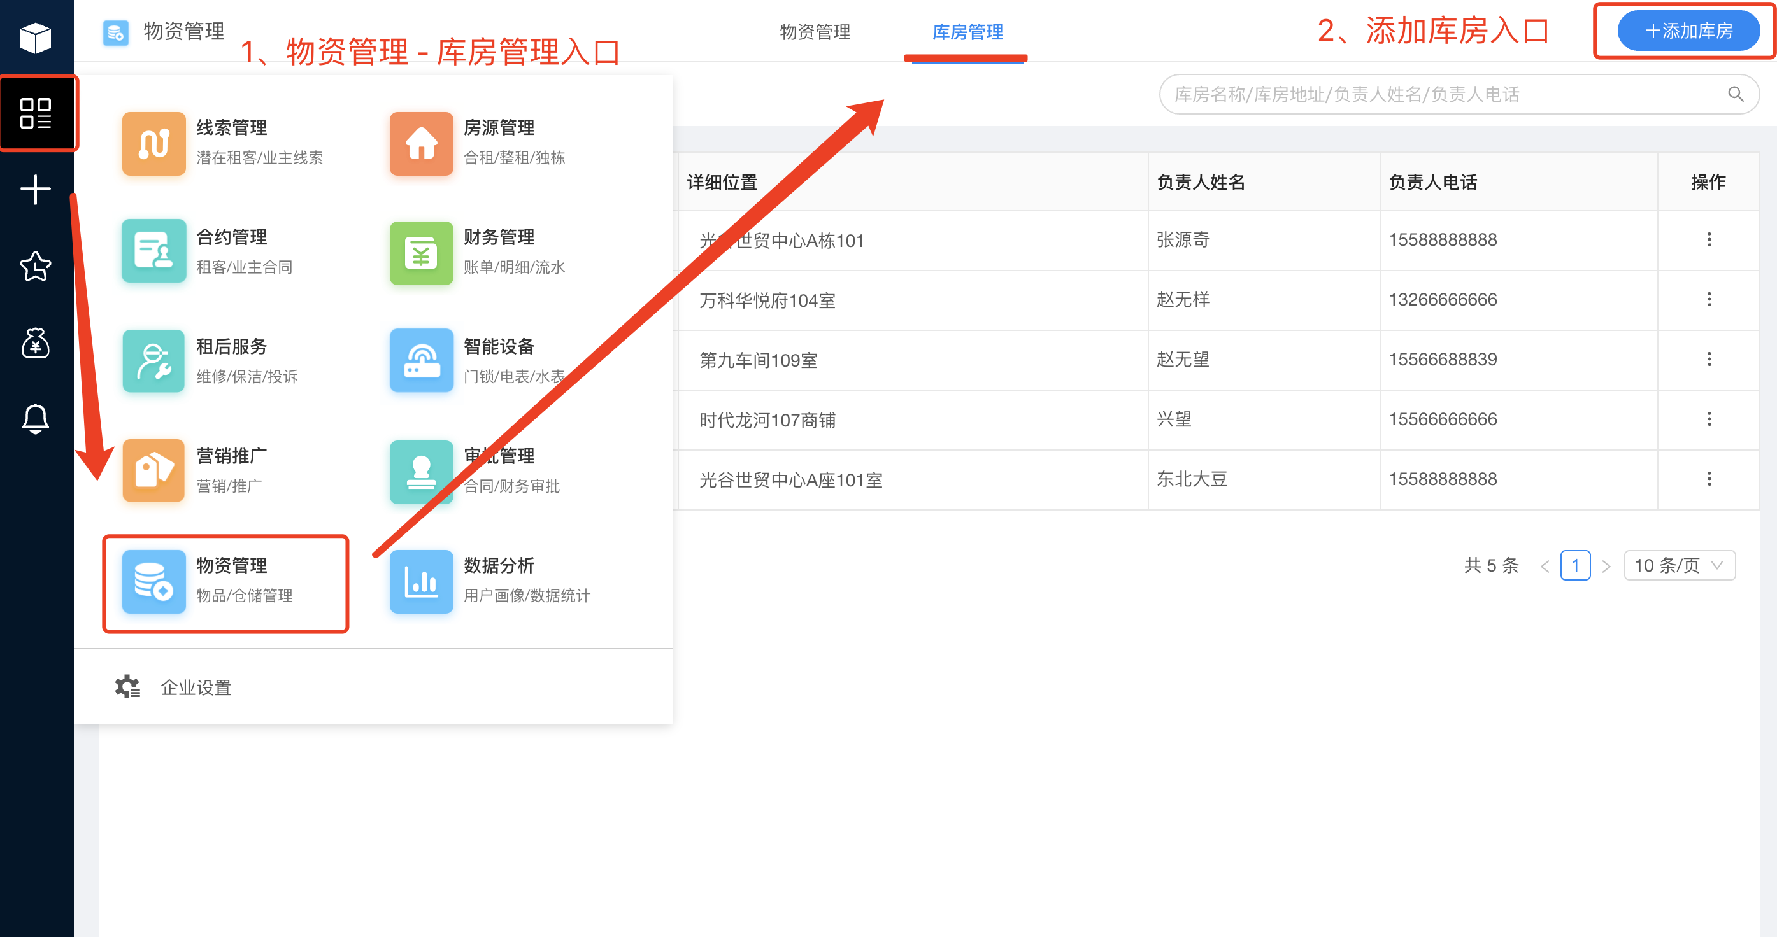
Task: Go to next page arrow
Action: tap(1606, 566)
